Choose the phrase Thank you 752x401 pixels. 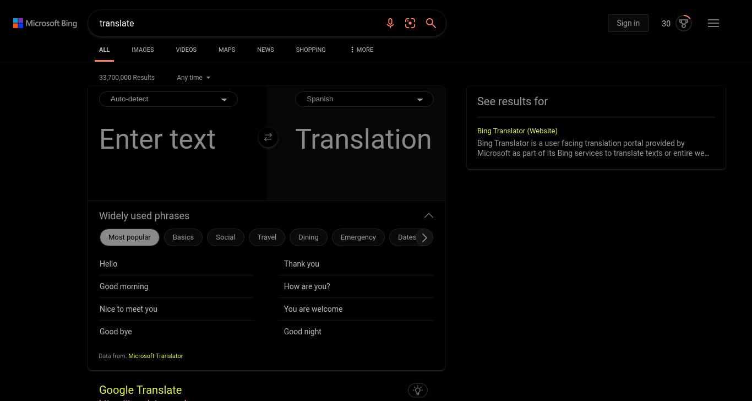(x=302, y=264)
